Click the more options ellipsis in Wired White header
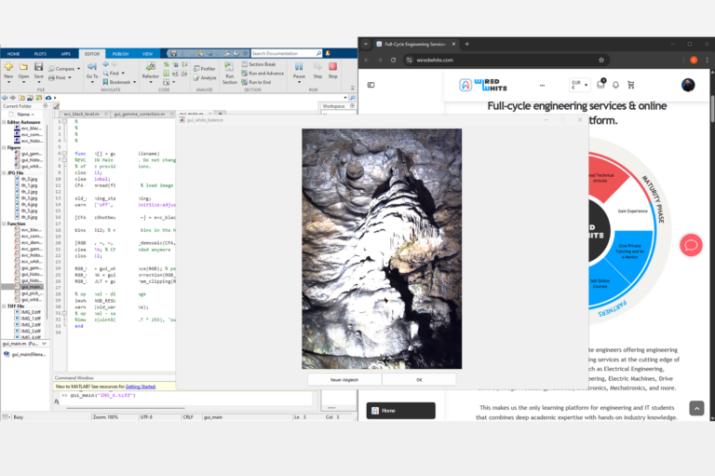This screenshot has width=715, height=476. point(542,85)
